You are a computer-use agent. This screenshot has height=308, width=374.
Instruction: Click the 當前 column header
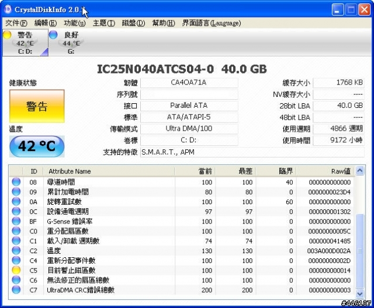tap(195, 171)
